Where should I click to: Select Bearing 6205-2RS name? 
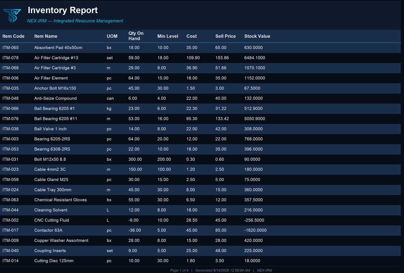point(52,139)
